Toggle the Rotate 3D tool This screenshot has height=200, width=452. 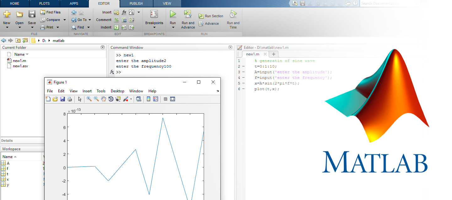111,99
